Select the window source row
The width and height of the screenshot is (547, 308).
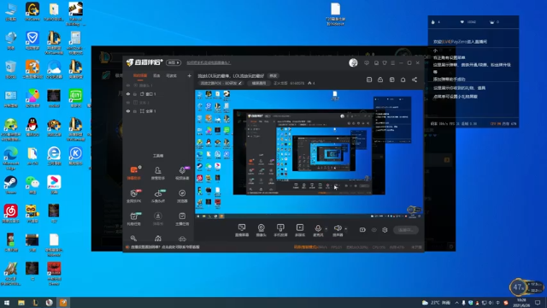coord(159,94)
